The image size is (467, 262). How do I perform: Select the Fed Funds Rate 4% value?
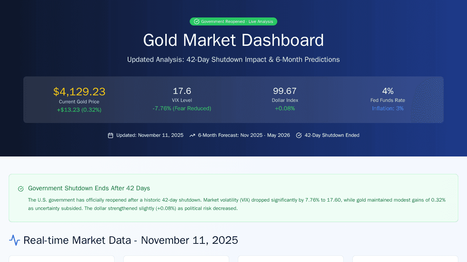tap(387, 91)
